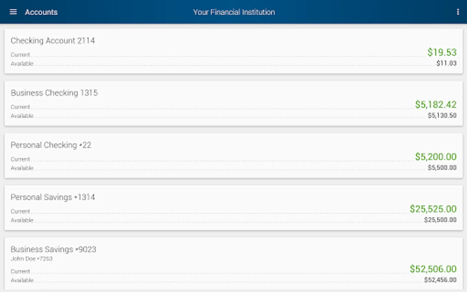The image size is (467, 292).
Task: Click the $25,500.00 available balance
Action: (x=440, y=220)
